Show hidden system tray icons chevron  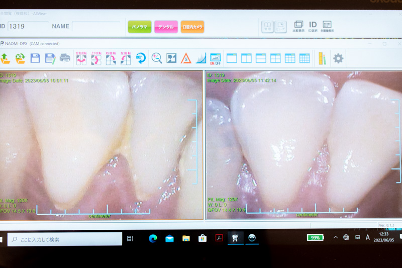[x=336, y=237]
